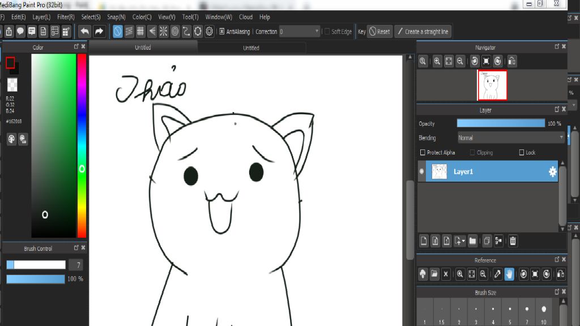Viewport: 580px width, 326px height.
Task: Open the Snap(N) menu
Action: pos(116,17)
